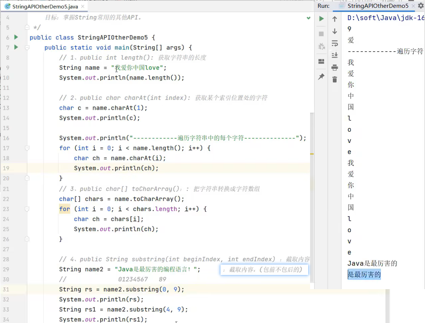The image size is (425, 323).
Task: Print the console output with printer icon
Action: pyautogui.click(x=335, y=67)
